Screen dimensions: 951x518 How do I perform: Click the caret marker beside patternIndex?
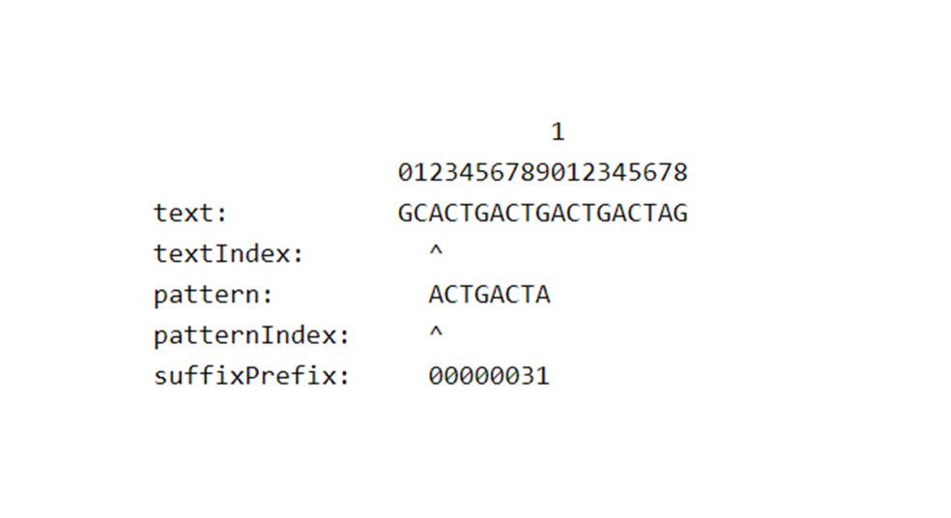click(x=436, y=333)
